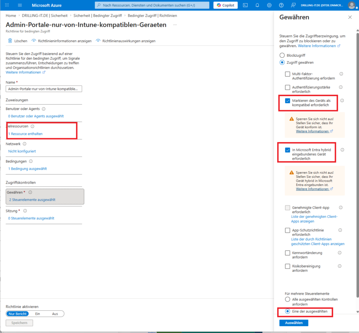Viewport: 359px width, 333px height.
Task: Show info for Authentifizierungsstärke option
Action: [x=341, y=87]
